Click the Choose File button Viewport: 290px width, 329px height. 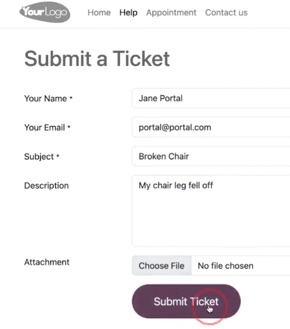pos(162,265)
